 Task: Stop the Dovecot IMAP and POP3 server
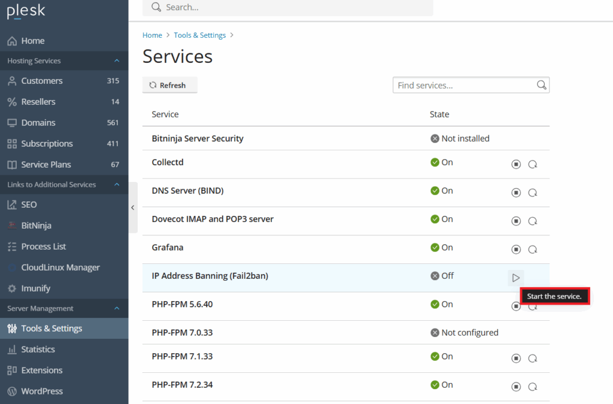point(516,221)
